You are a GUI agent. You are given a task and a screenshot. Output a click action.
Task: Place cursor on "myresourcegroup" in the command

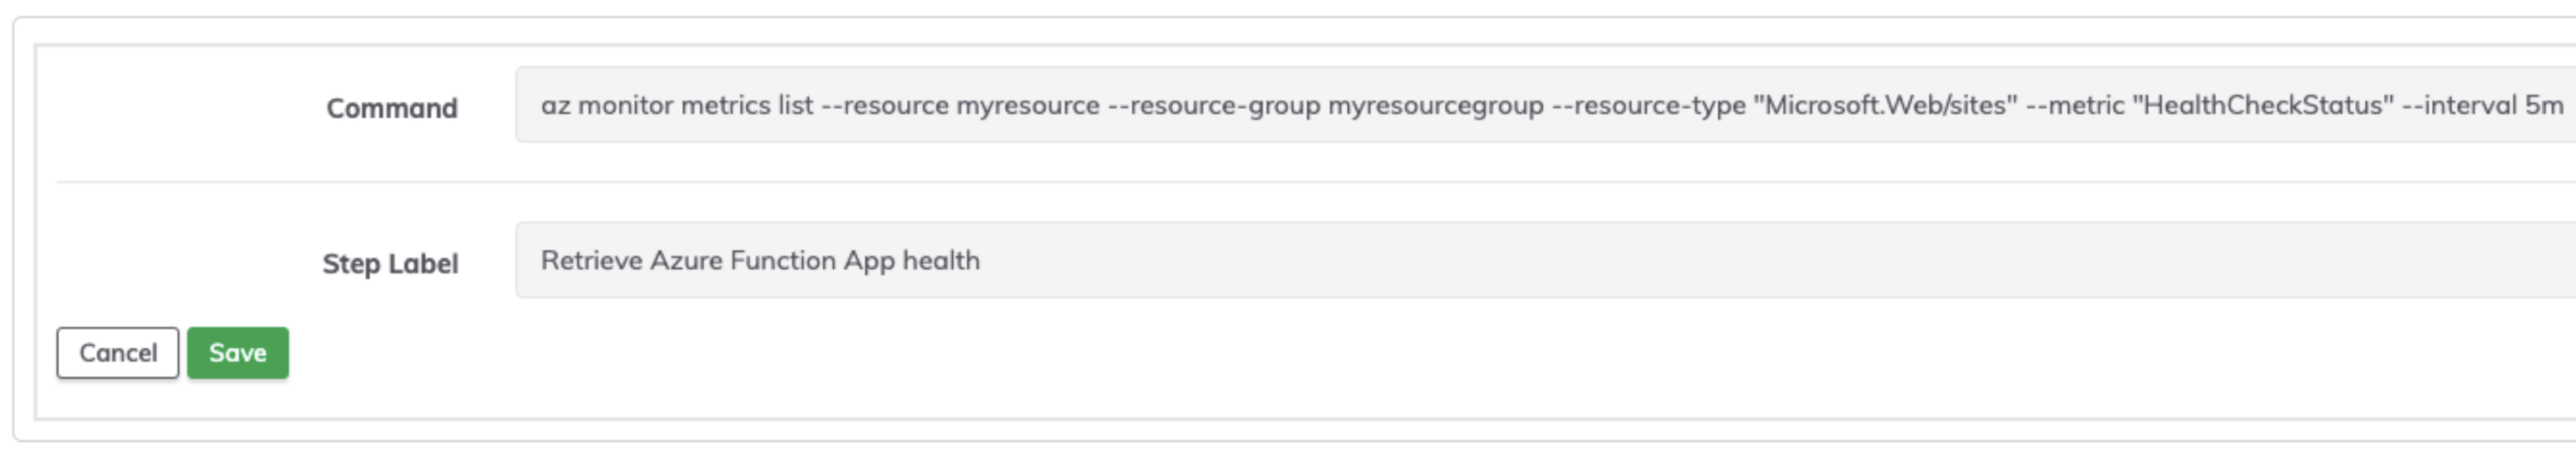pos(1435,106)
